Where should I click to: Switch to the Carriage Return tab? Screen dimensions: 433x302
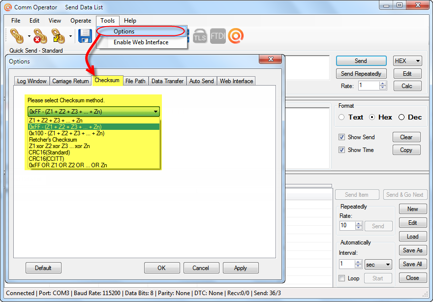pos(70,81)
